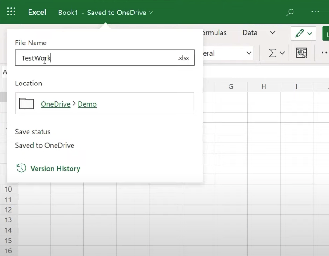Image resolution: width=329 pixels, height=256 pixels.
Task: Click the File Name input field
Action: (105, 57)
